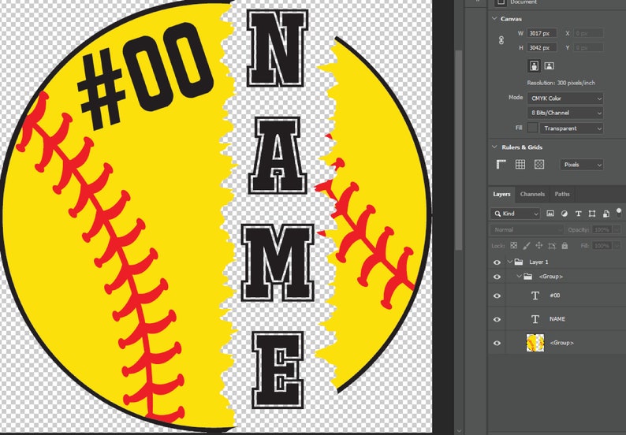Open the Normal blend mode dropdown
Viewport: 626px width, 435px height.
coord(527,229)
